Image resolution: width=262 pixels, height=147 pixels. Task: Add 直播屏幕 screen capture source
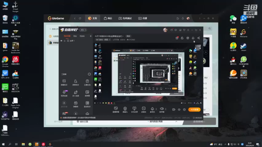pyautogui.click(x=116, y=110)
